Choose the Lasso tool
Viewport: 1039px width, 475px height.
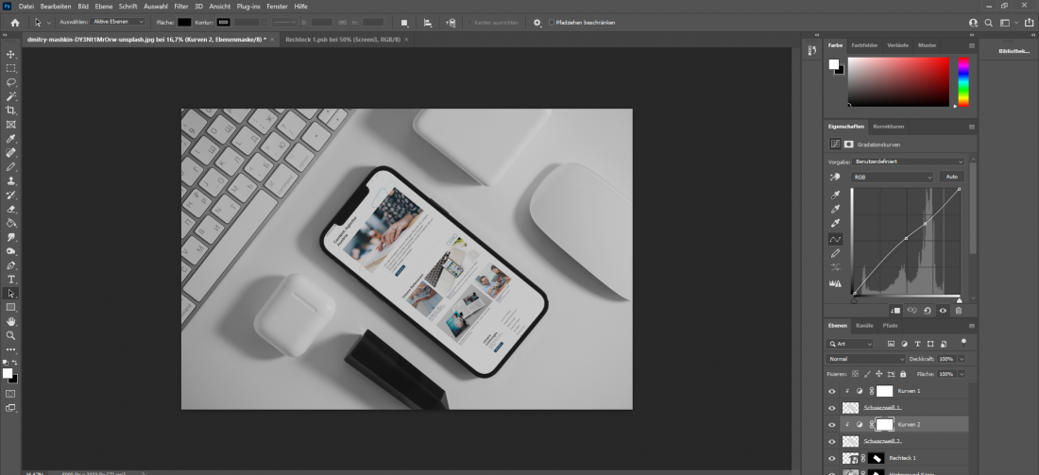[11, 82]
